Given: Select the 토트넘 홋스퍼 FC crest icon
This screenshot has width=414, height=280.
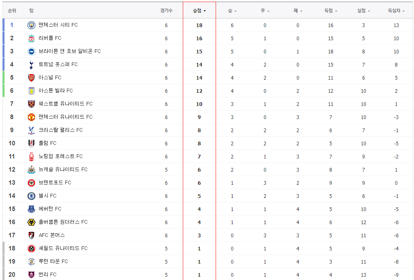Looking at the screenshot, I should (32, 64).
